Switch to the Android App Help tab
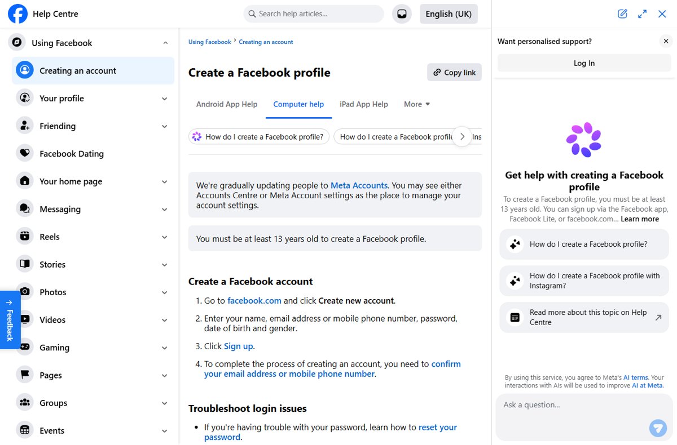The width and height of the screenshot is (677, 445). click(227, 104)
